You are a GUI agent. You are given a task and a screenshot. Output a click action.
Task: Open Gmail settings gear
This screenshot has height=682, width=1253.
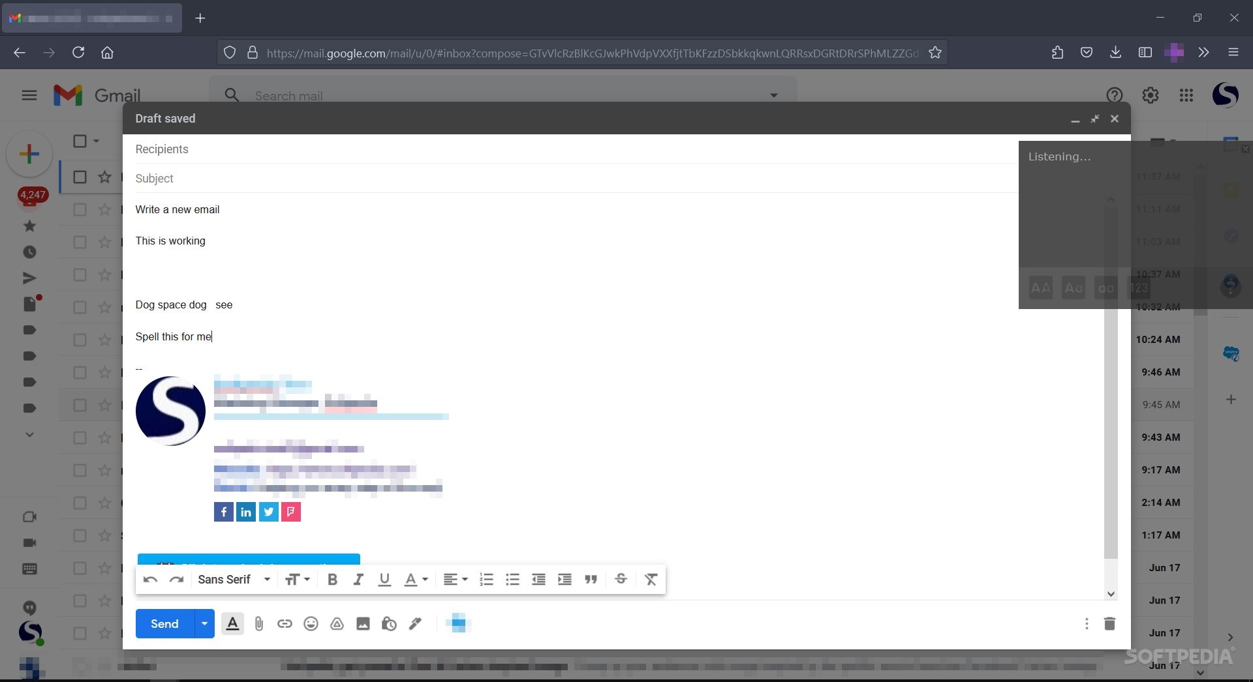(1151, 95)
